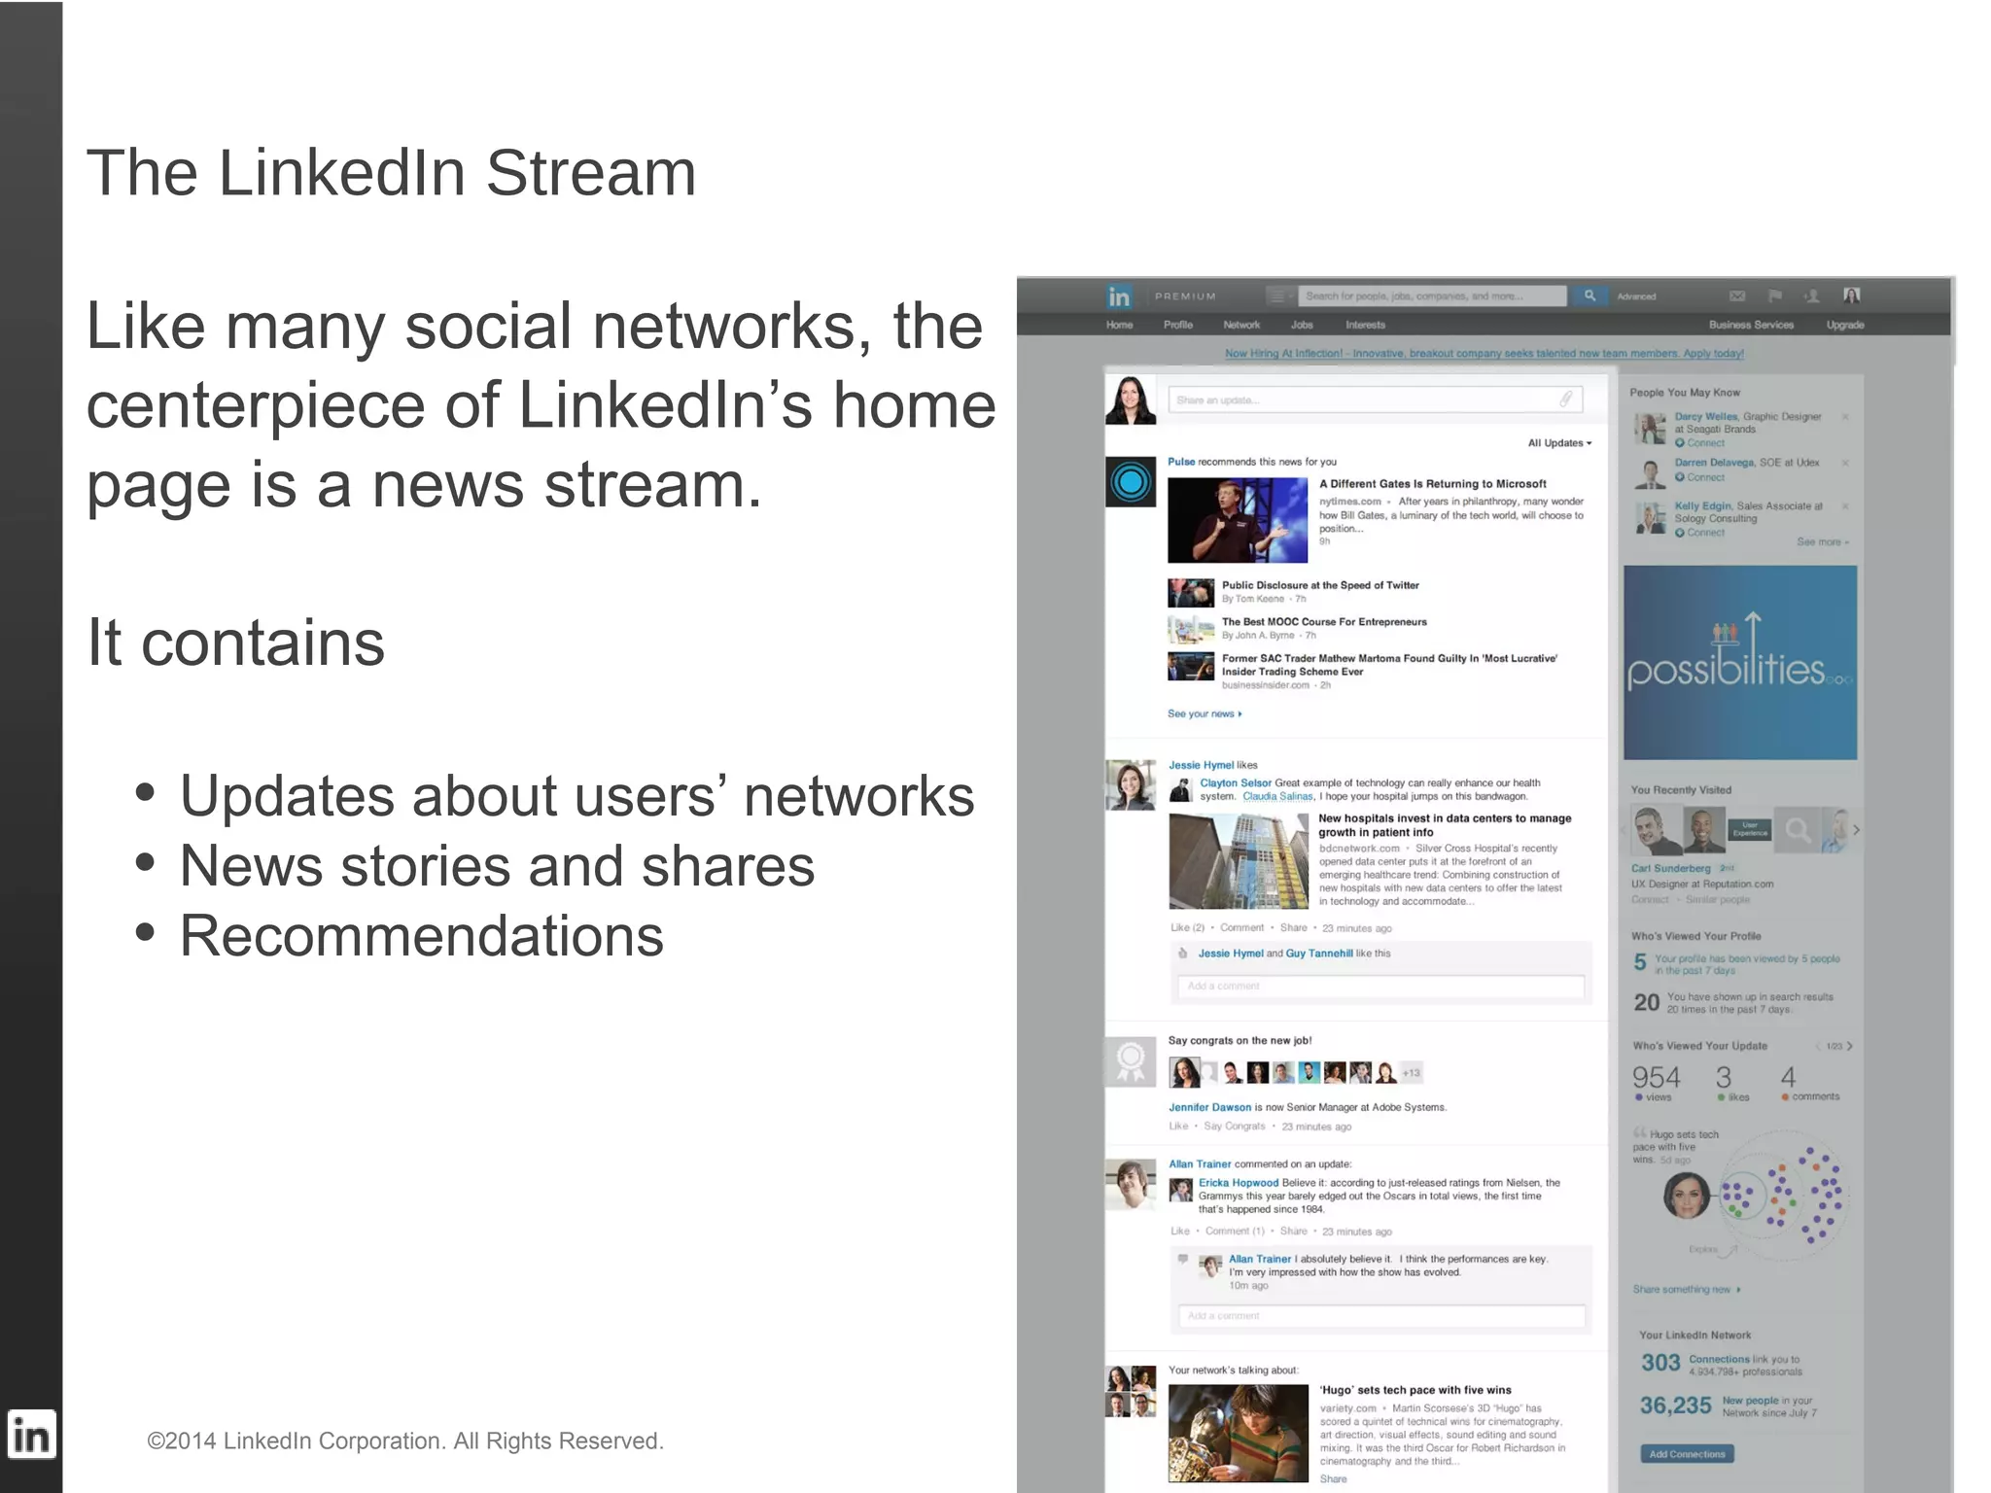Open 'The Best MOOC Course For Entrepreneurs'

(1324, 622)
